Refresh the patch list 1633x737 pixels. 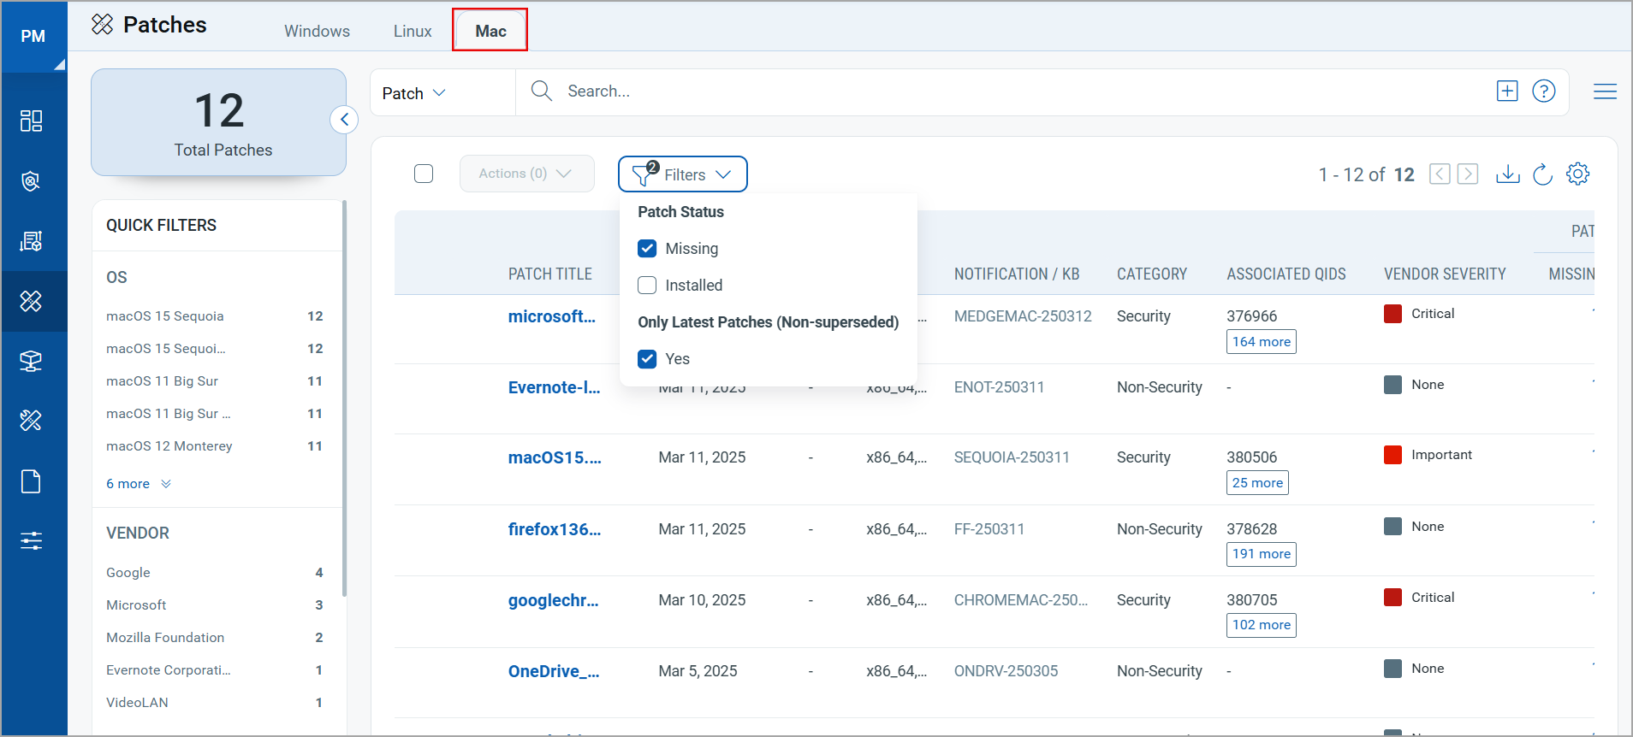(x=1542, y=174)
